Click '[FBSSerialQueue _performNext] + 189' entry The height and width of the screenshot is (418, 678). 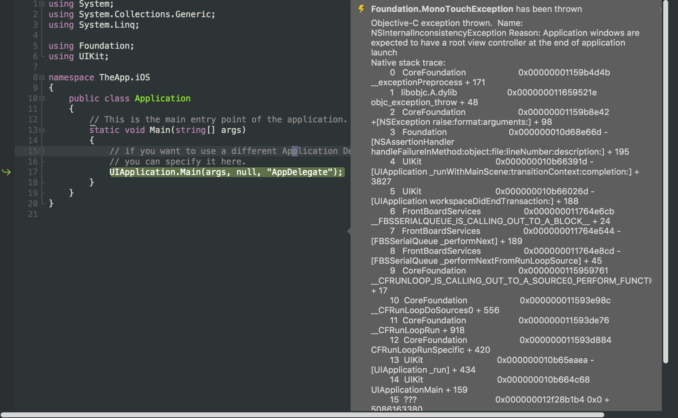(446, 241)
